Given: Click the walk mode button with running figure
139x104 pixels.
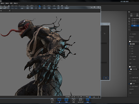Looking at the screenshot, I should [x=133, y=34].
